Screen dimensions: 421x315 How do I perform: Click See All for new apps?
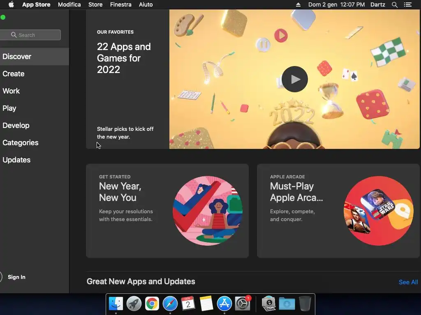[408, 282]
